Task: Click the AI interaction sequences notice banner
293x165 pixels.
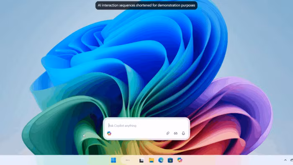Action: (x=146, y=5)
